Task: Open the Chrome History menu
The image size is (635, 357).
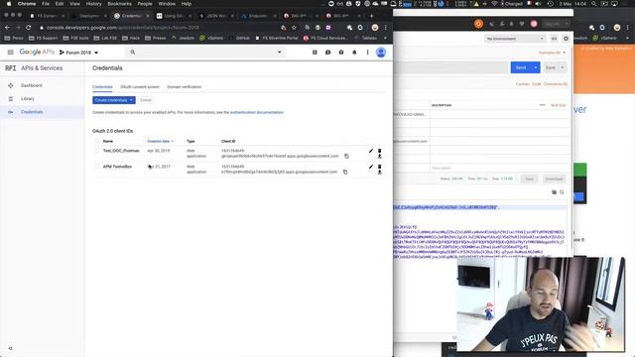Action: (93, 4)
